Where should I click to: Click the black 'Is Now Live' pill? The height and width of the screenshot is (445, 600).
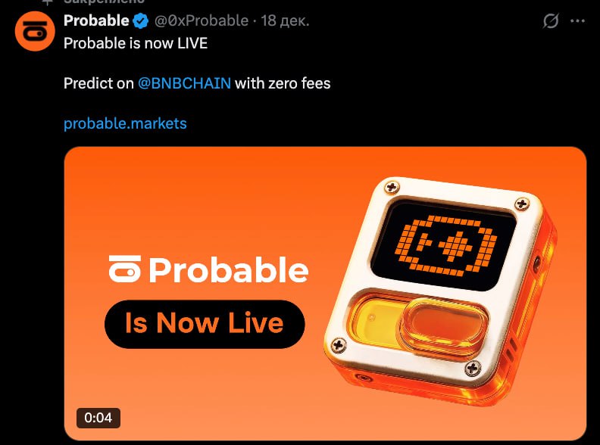click(x=205, y=324)
